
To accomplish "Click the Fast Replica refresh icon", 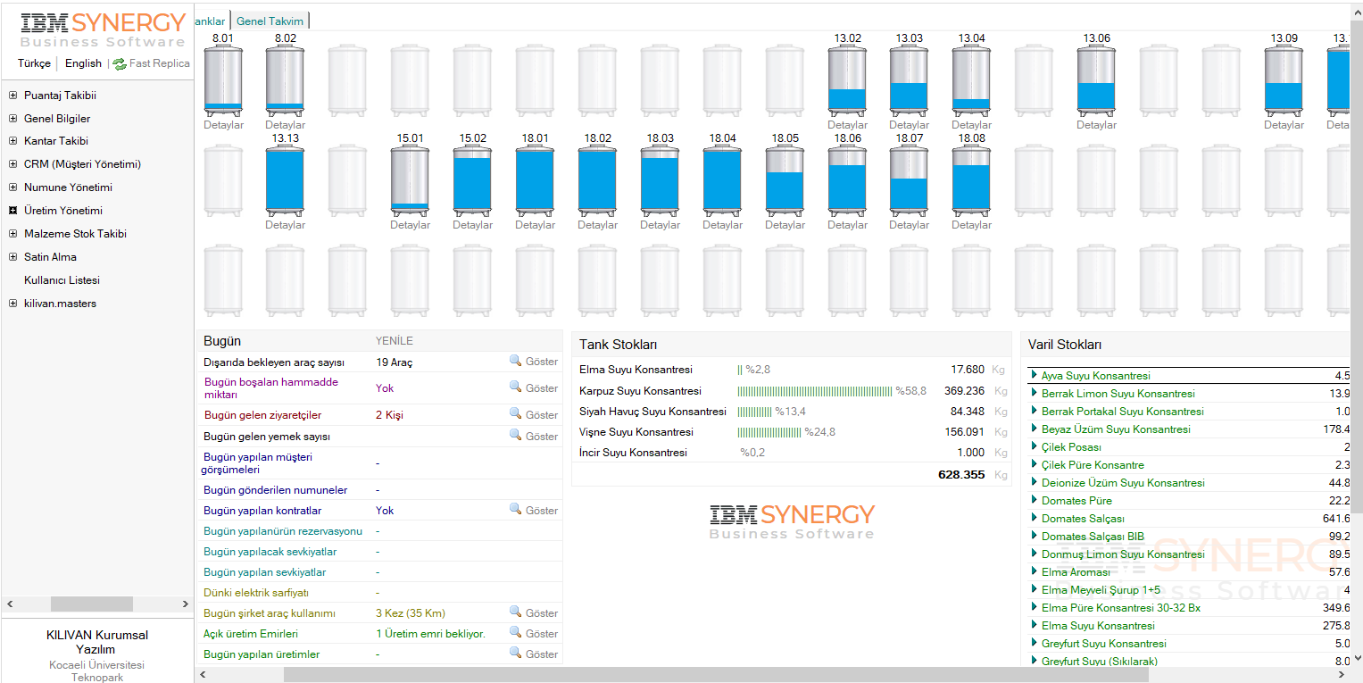I will [x=120, y=64].
